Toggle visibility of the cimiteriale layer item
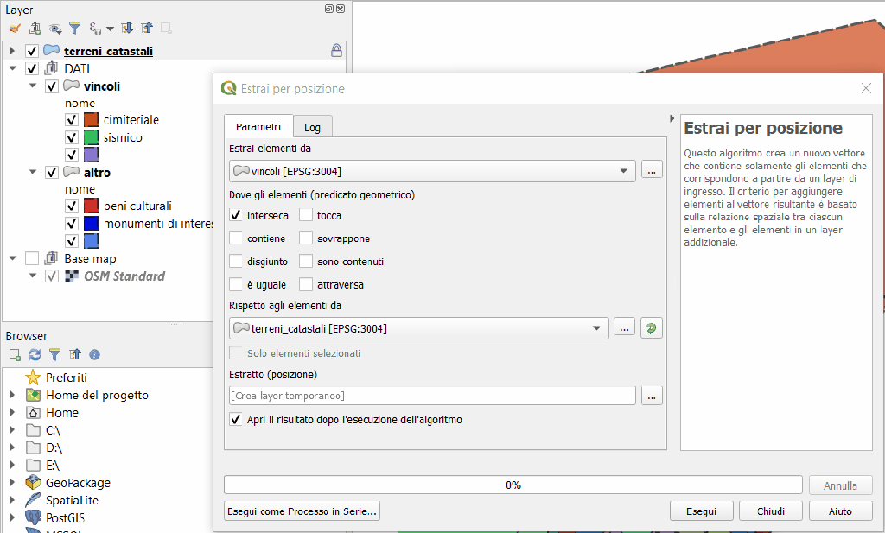Screen dimensions: 885x533 (x=72, y=120)
